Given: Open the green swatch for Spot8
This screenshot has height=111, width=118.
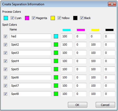Looking at the screenshot, I should pyautogui.click(x=56, y=94).
